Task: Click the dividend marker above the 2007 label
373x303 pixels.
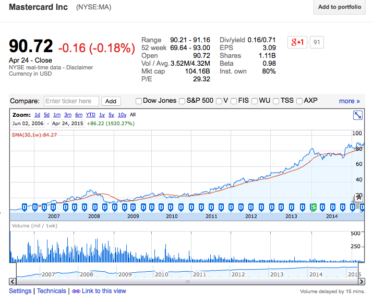Action: pyautogui.click(x=53, y=208)
